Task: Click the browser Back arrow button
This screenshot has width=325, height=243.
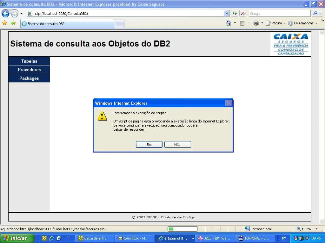Action: click(x=6, y=14)
